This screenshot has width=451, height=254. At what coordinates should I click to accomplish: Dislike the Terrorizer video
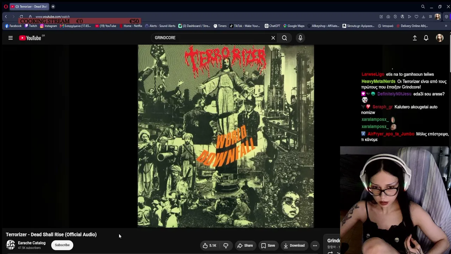point(226,246)
